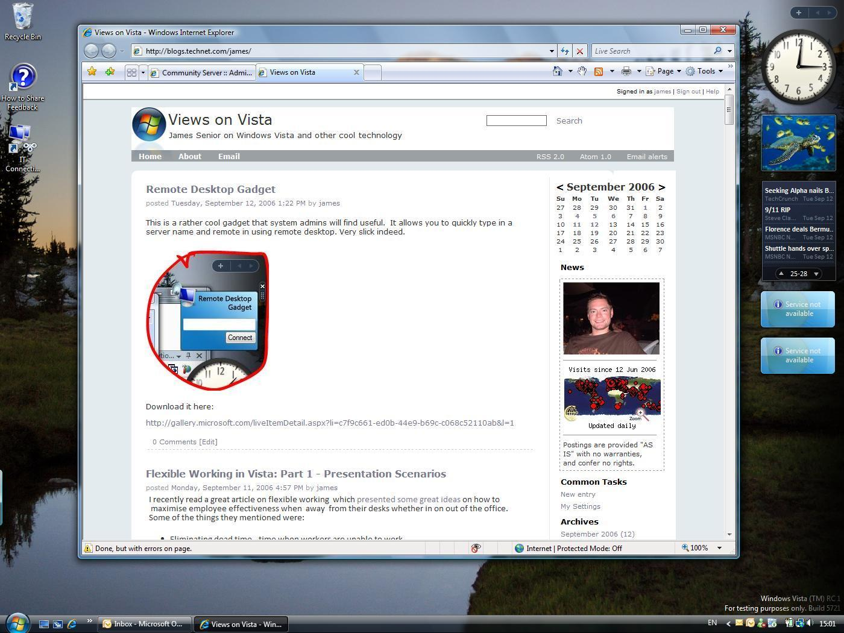
Task: Click the IT Connections desktop shortcut
Action: pyautogui.click(x=23, y=148)
